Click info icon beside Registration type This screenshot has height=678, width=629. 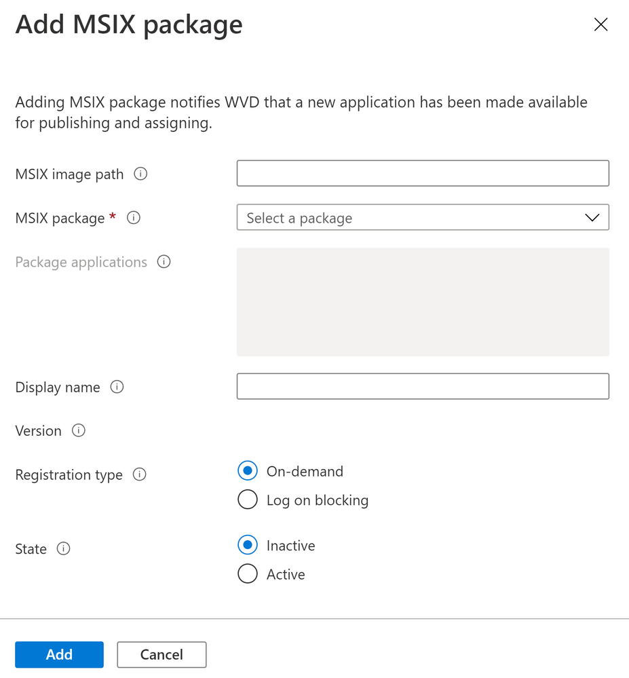pyautogui.click(x=140, y=474)
